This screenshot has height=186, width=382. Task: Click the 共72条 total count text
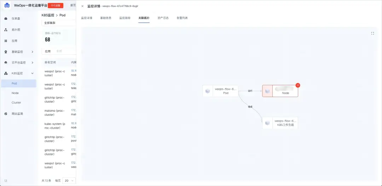click(x=46, y=181)
